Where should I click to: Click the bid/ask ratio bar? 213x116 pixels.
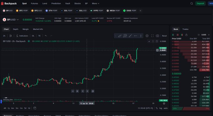[x=191, y=108]
